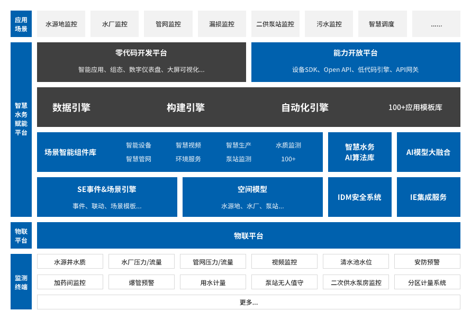The height and width of the screenshot is (320, 471).
Task: Open the 零代码开发平台 block
Action: [141, 62]
